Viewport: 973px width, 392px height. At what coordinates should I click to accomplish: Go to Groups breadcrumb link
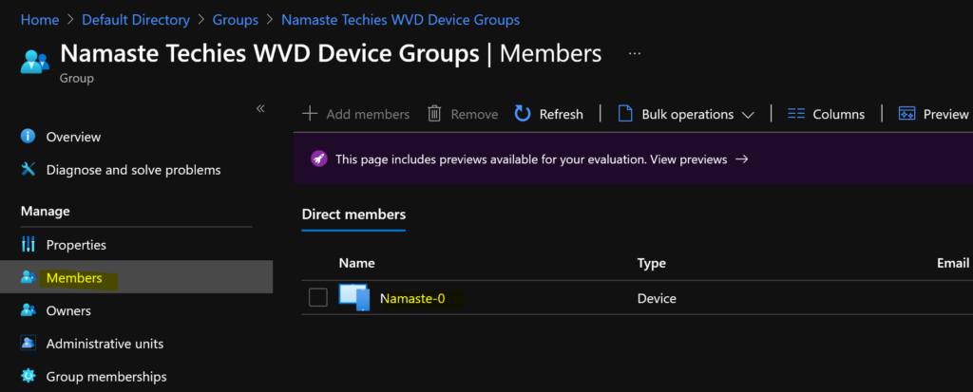(236, 20)
